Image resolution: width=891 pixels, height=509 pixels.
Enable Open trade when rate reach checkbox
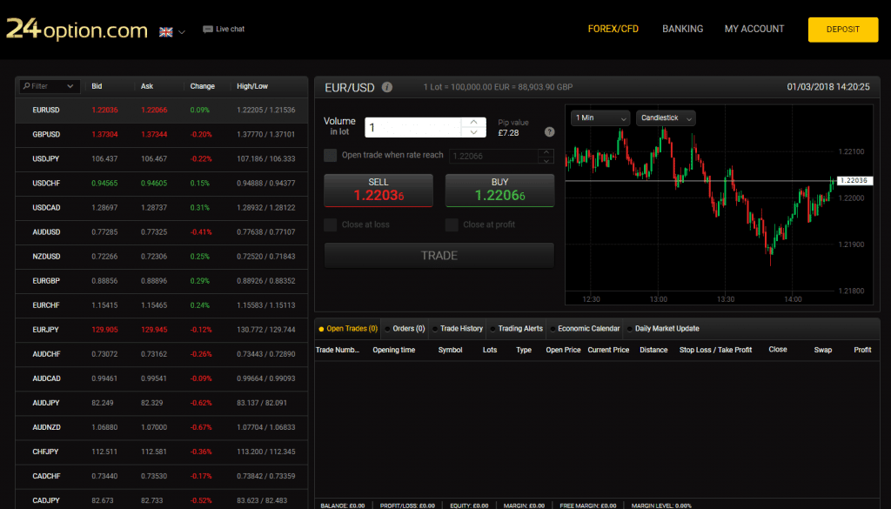[330, 155]
